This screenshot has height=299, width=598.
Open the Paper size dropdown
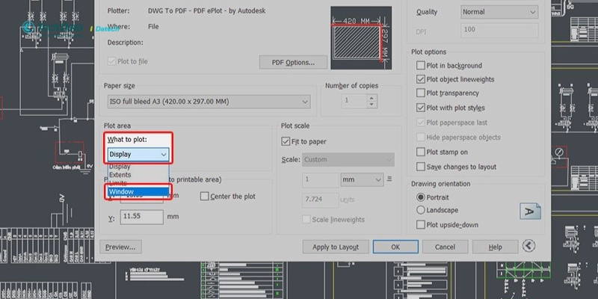209,102
